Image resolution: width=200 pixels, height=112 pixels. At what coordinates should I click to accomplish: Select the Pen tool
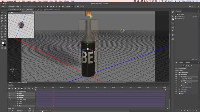click(x=2, y=32)
